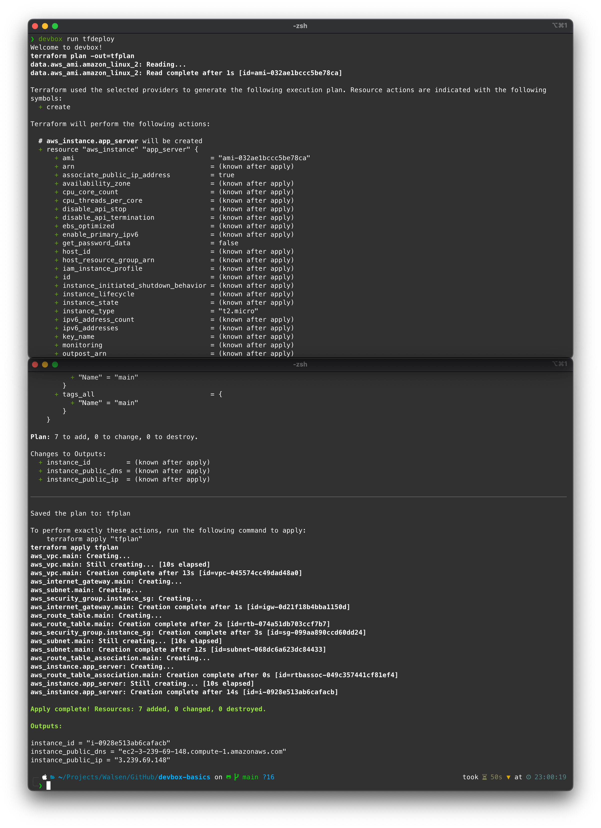Click the vpc id 'vpc-045574cc49dad48a0' line
The image size is (601, 828).
(166, 573)
